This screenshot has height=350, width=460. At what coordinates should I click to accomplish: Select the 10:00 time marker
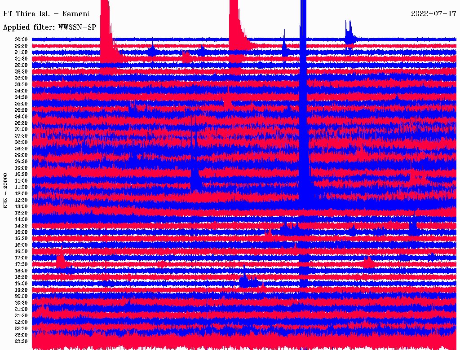pyautogui.click(x=21, y=168)
